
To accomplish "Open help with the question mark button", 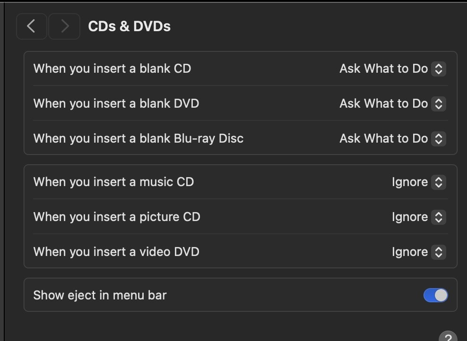I will click(x=448, y=337).
